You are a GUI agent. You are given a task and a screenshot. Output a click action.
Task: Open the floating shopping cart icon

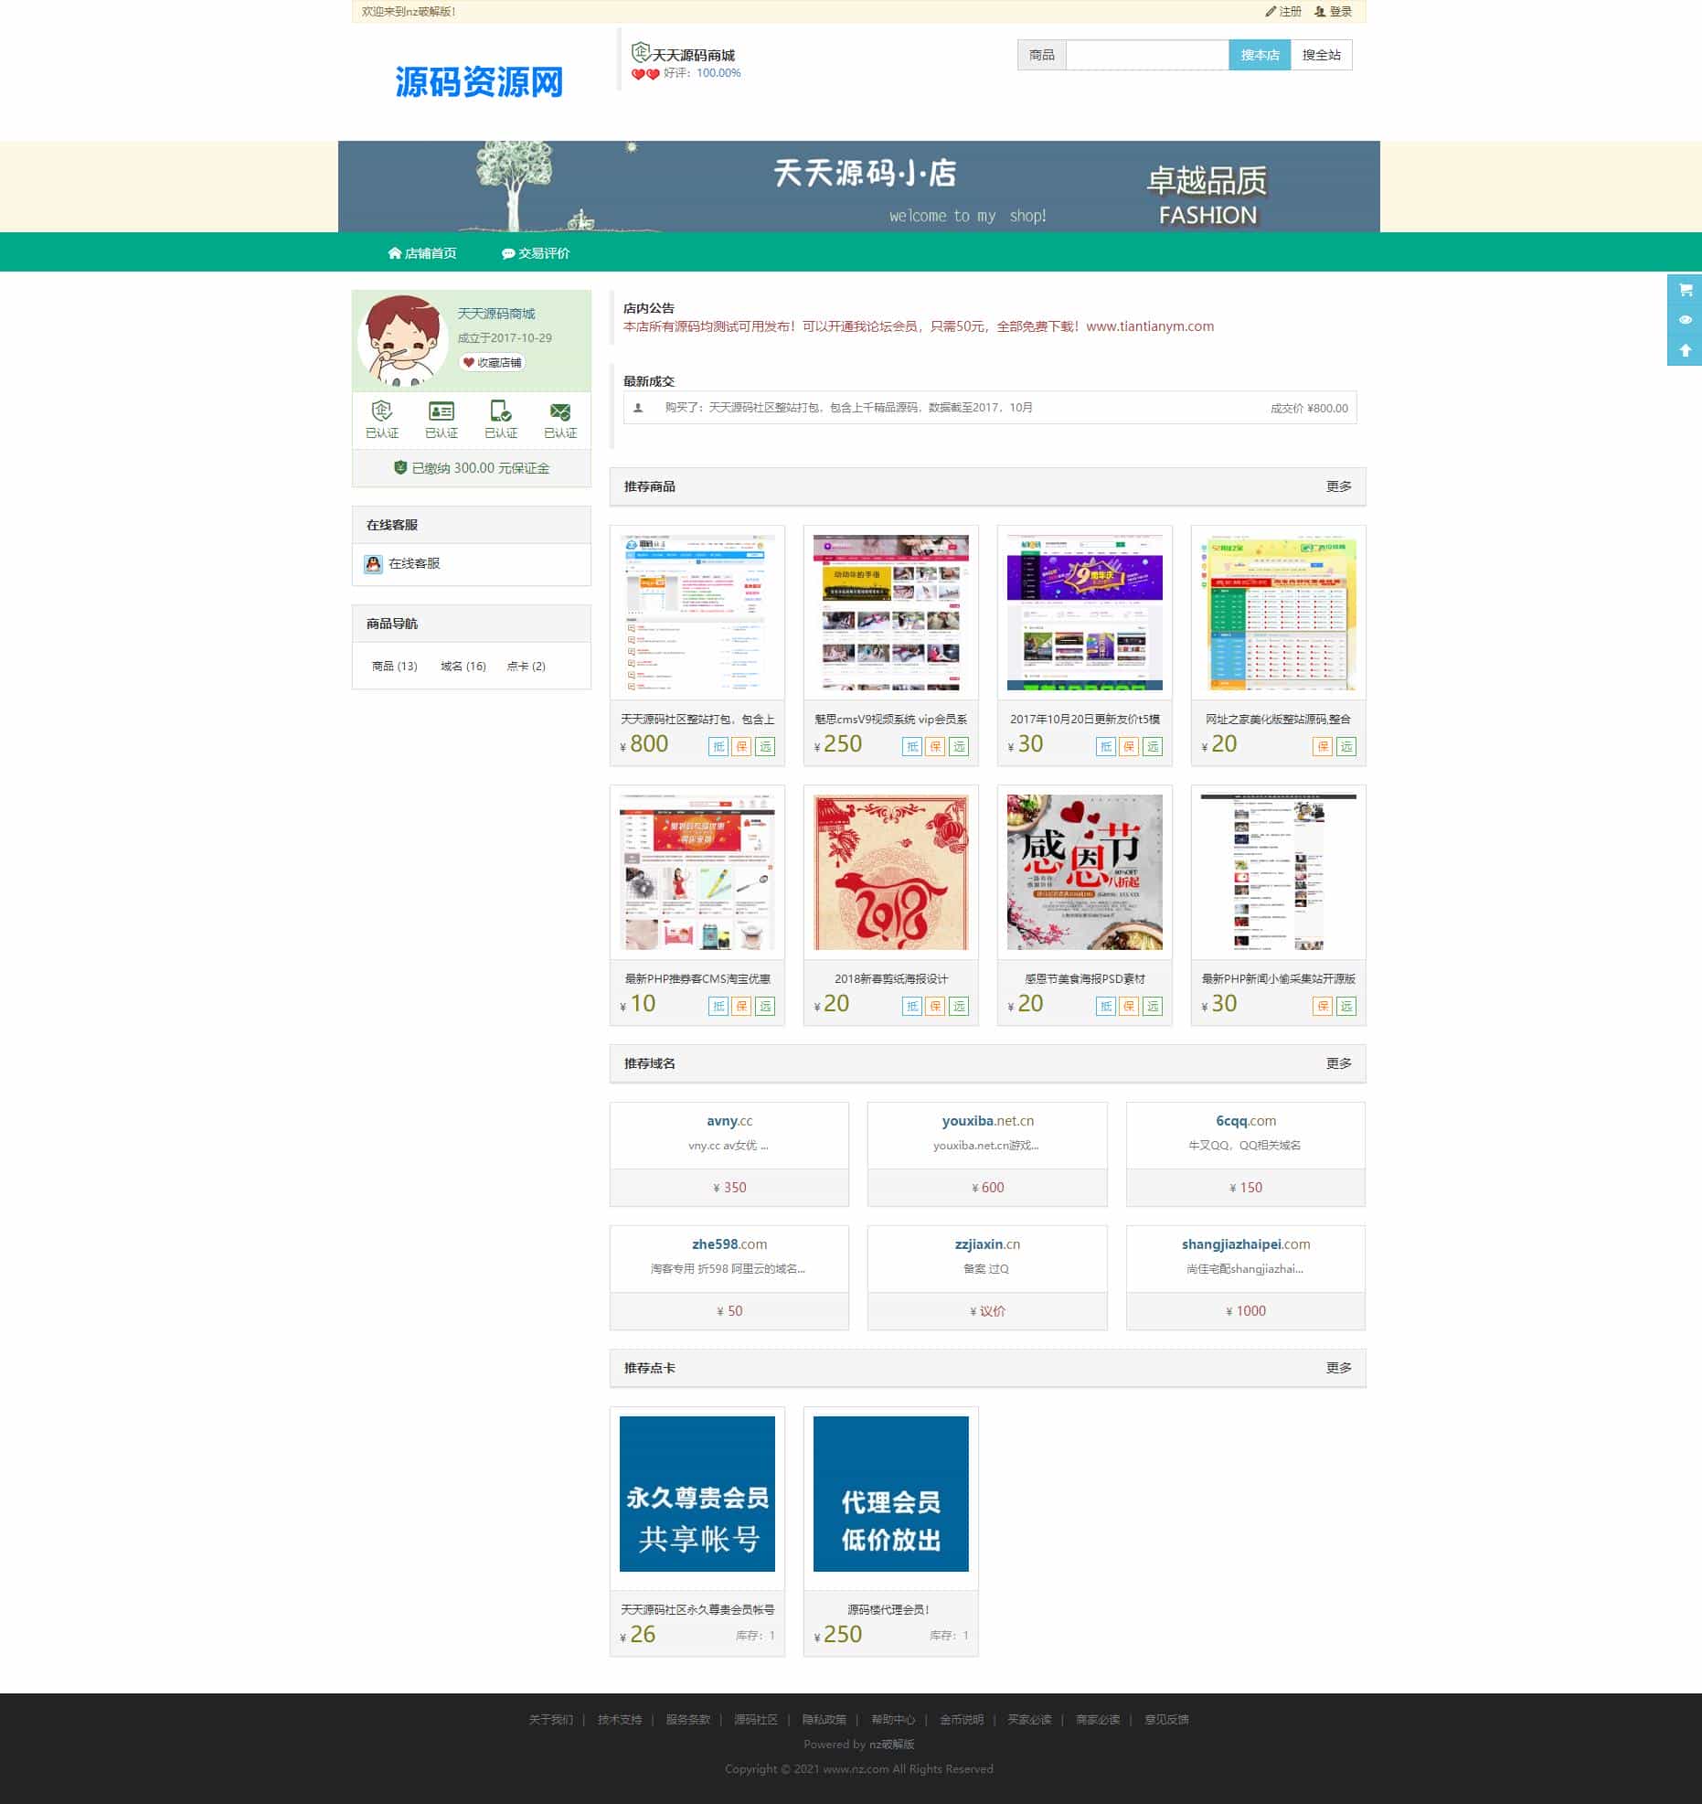pyautogui.click(x=1685, y=290)
